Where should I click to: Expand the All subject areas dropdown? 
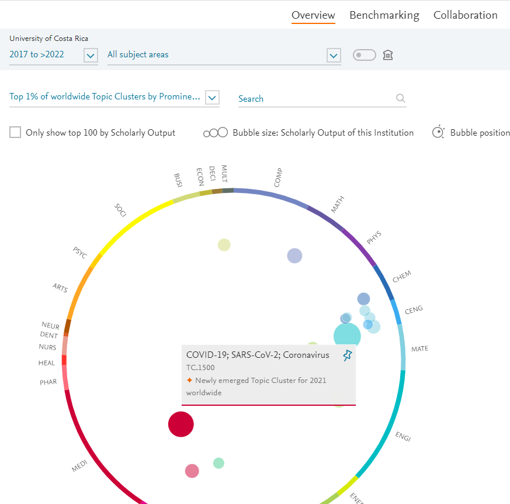[x=334, y=56]
